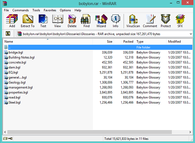Open the Favorites menu

pyautogui.click(x=50, y=10)
